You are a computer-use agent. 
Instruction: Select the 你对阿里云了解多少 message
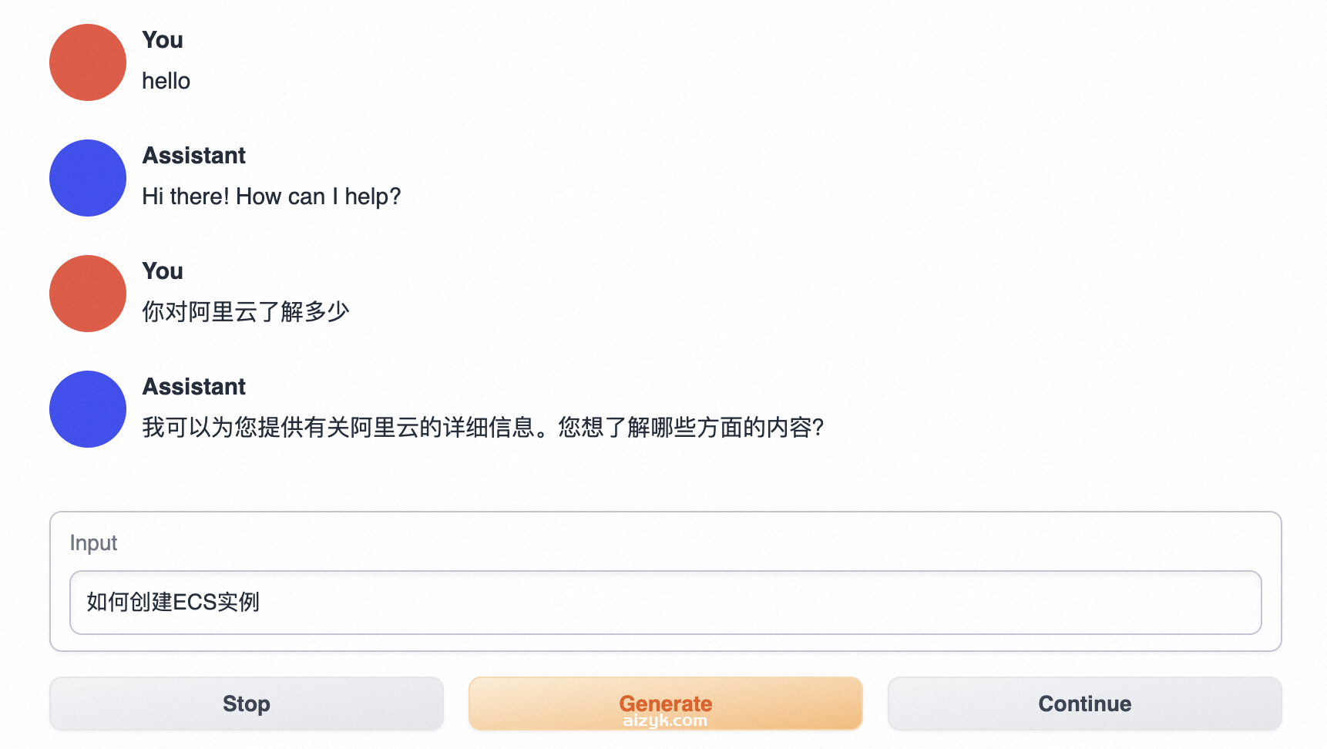click(x=245, y=311)
